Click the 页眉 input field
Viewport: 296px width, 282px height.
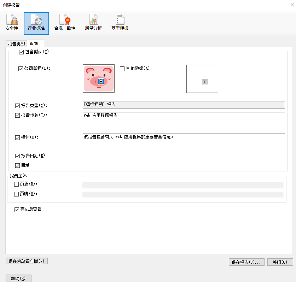click(183, 184)
